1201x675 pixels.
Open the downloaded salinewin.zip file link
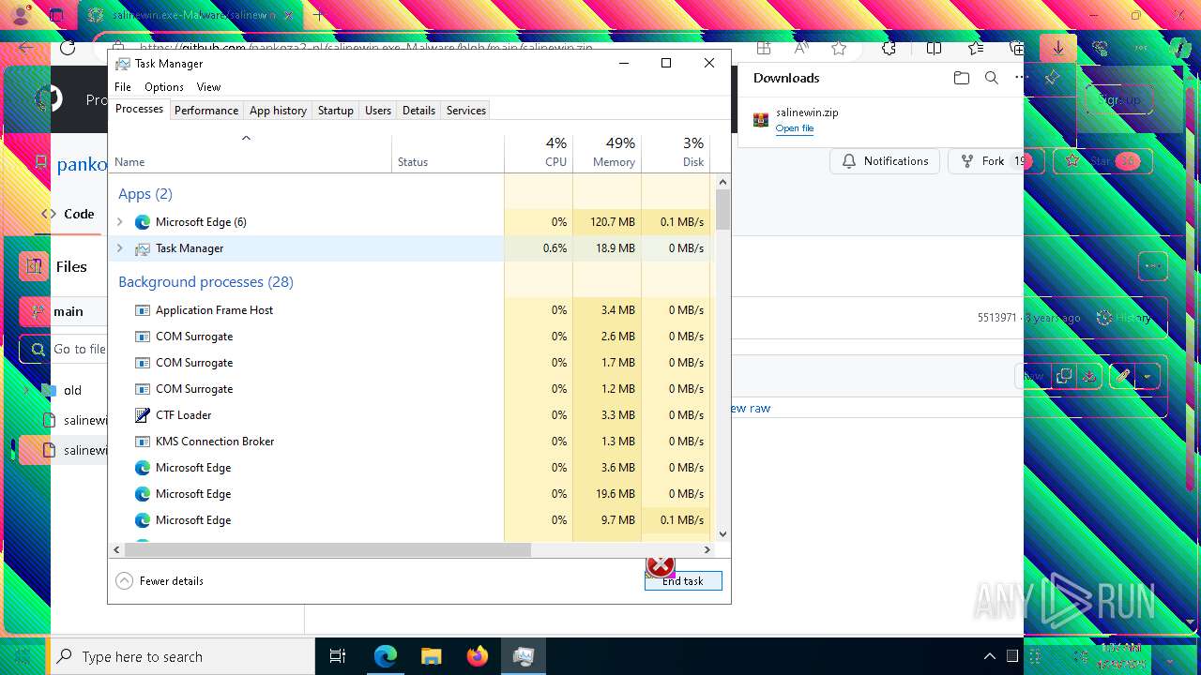click(x=794, y=128)
